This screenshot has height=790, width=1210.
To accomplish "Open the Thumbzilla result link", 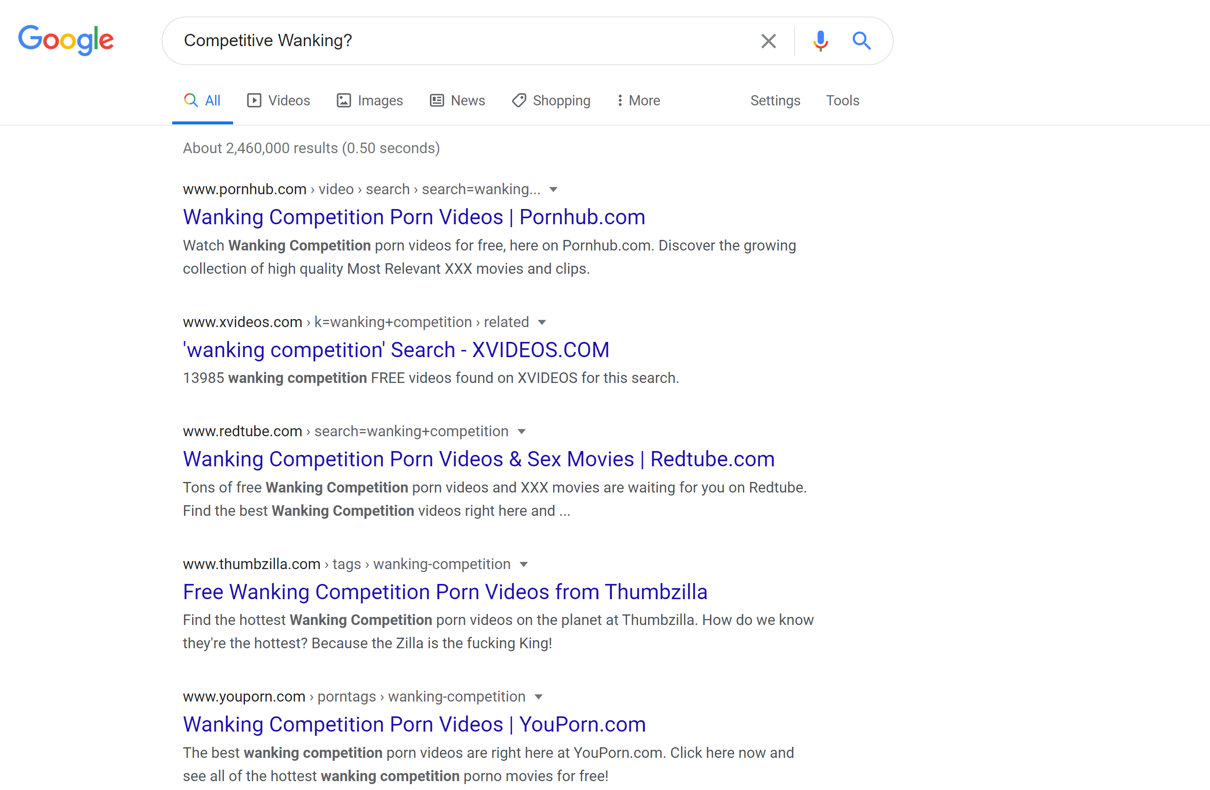I will click(444, 591).
